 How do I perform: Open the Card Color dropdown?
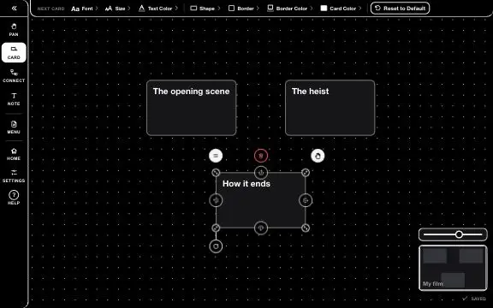(x=341, y=9)
